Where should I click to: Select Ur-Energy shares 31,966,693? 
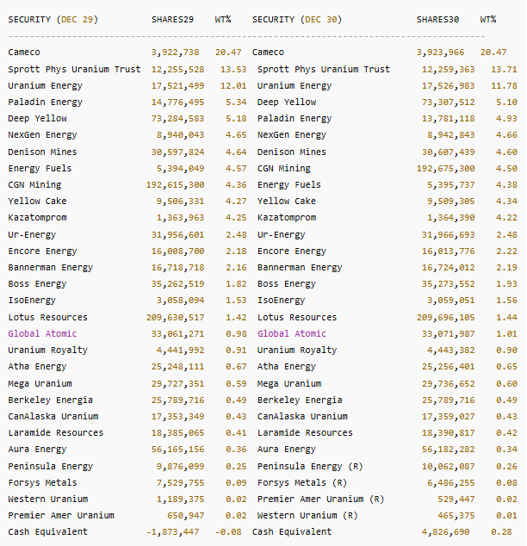pos(449,235)
